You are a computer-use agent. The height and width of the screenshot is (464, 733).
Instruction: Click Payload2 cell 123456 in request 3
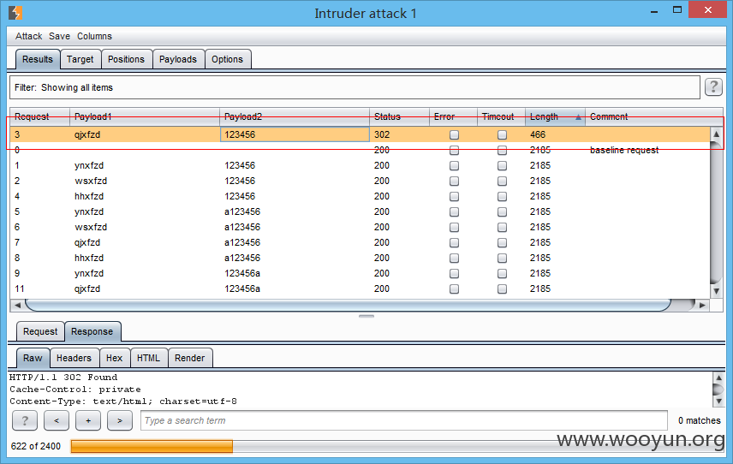pyautogui.click(x=295, y=134)
